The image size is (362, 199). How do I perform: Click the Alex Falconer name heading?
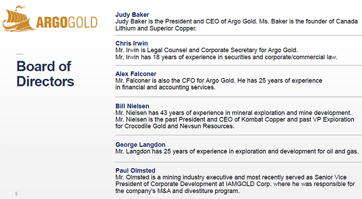click(136, 74)
